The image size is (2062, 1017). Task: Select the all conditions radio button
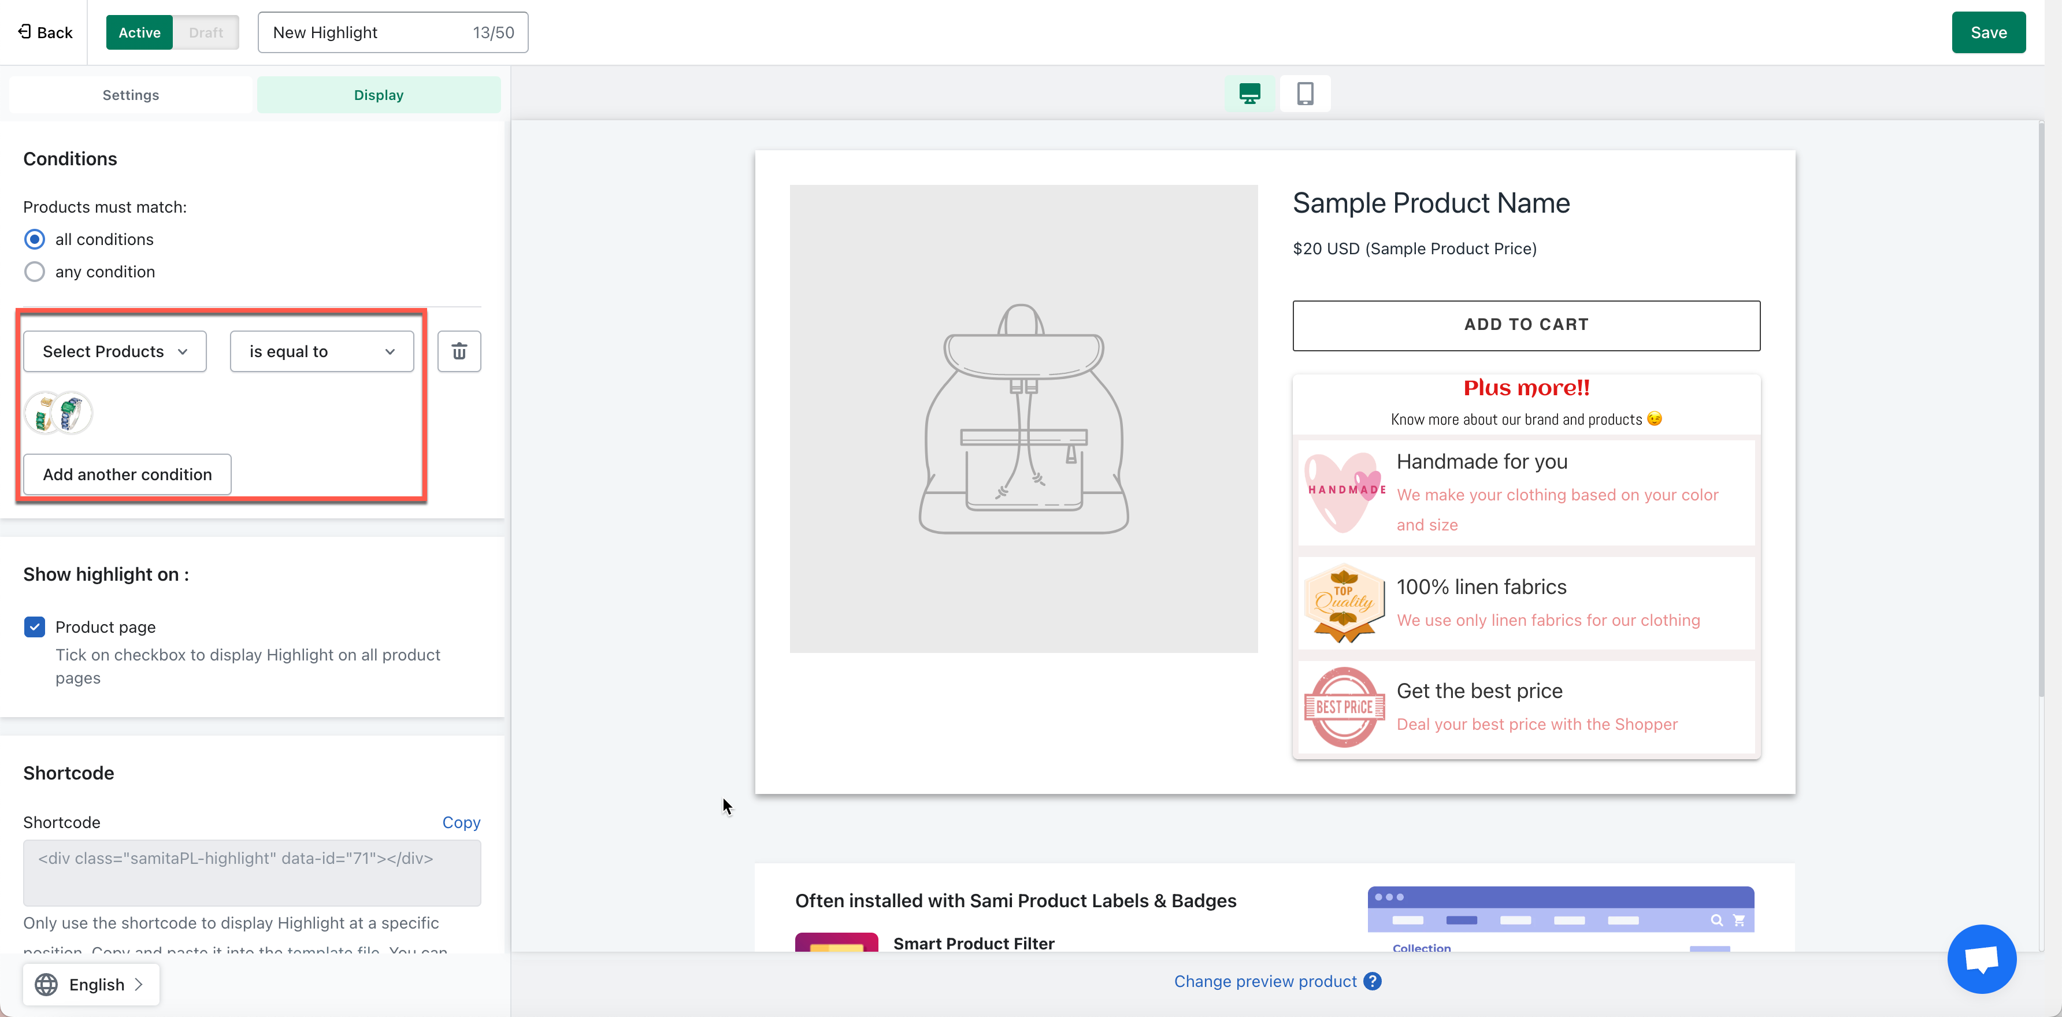click(35, 239)
